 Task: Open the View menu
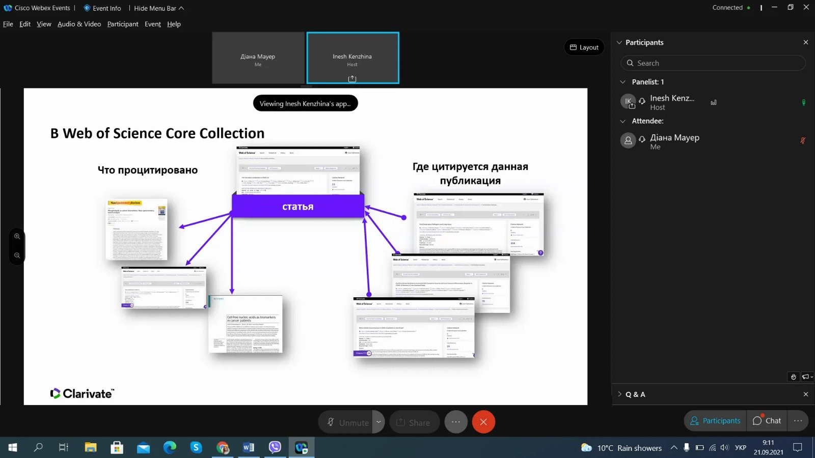coord(44,24)
